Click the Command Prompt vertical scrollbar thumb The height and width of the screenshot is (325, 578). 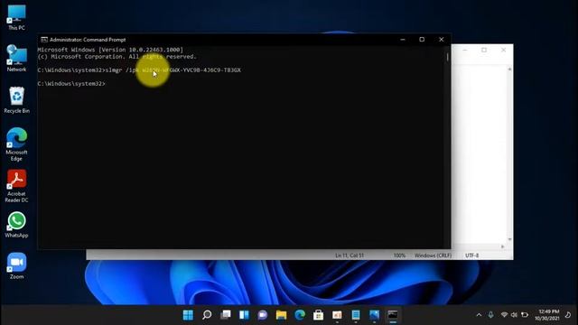click(448, 57)
